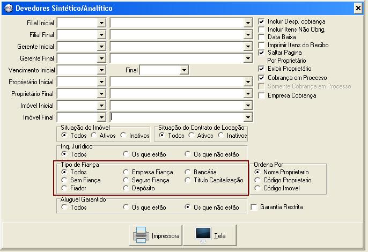368x252 pixels.
Task: Select Titulo Capitalização radio option
Action: click(x=188, y=180)
